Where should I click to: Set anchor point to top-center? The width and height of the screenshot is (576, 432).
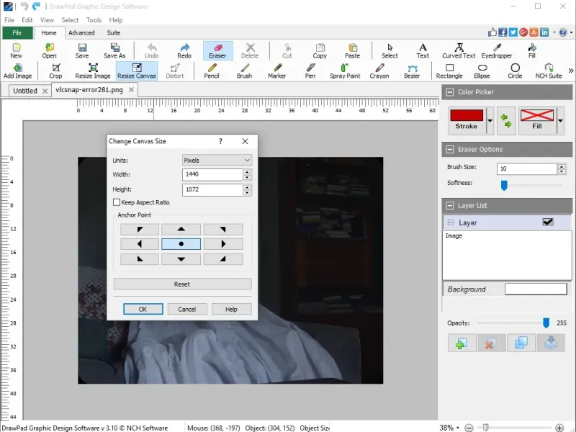tap(181, 229)
